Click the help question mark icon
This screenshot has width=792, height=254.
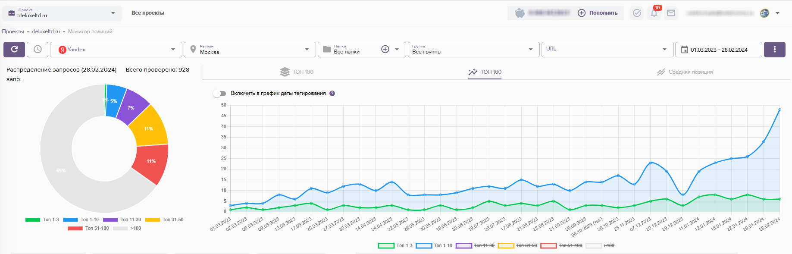(x=332, y=94)
